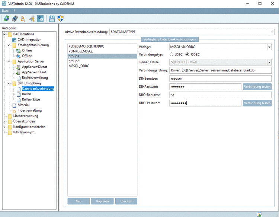This screenshot has width=279, height=217.
Task: Open the Aktive Datenbankverbindung dropdown
Action: tap(272, 32)
